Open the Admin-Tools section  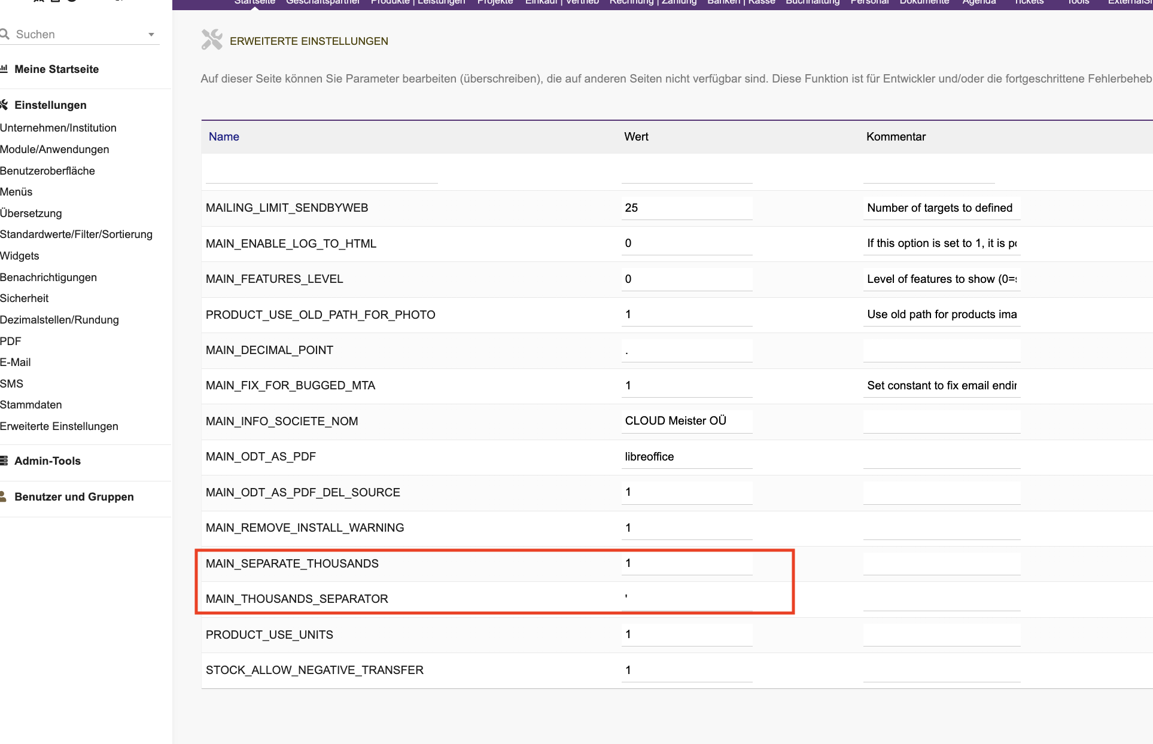pyautogui.click(x=47, y=461)
